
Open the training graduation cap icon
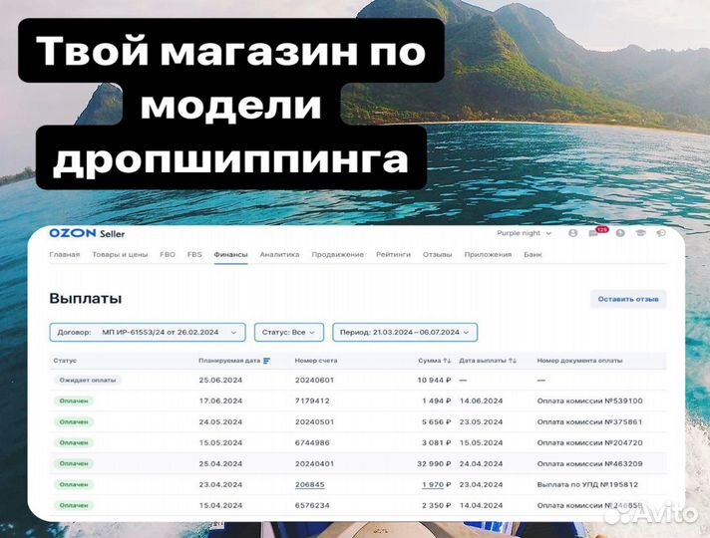[x=640, y=233]
